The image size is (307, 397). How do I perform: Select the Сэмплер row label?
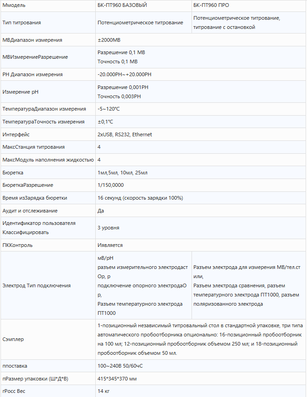coord(13,339)
